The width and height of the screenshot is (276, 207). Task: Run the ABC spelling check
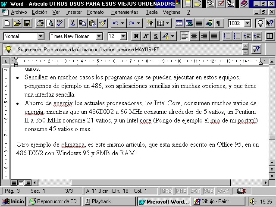(x=60, y=23)
